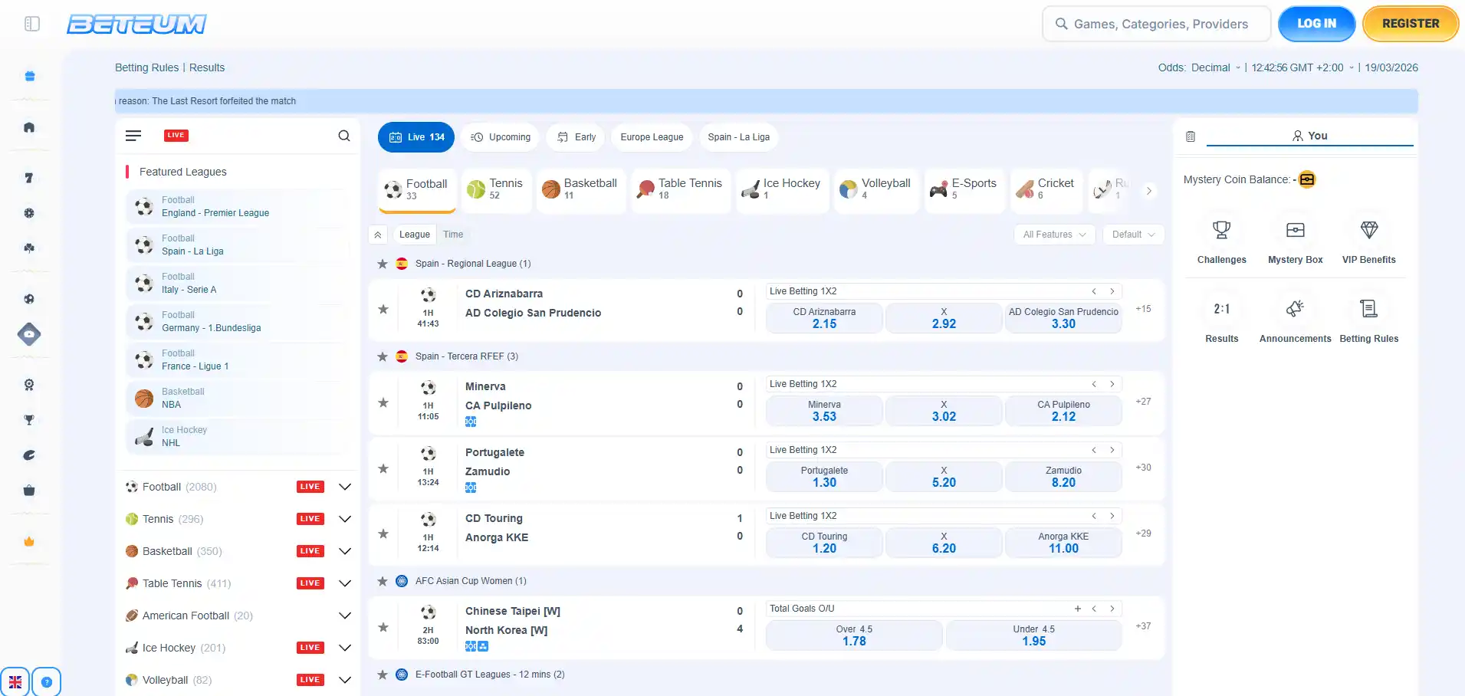
Task: Select the Basketball sport tab
Action: pos(581,189)
